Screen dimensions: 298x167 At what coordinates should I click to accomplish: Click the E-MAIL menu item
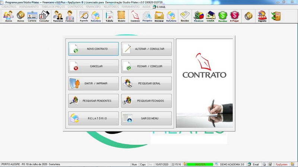point(159,7)
